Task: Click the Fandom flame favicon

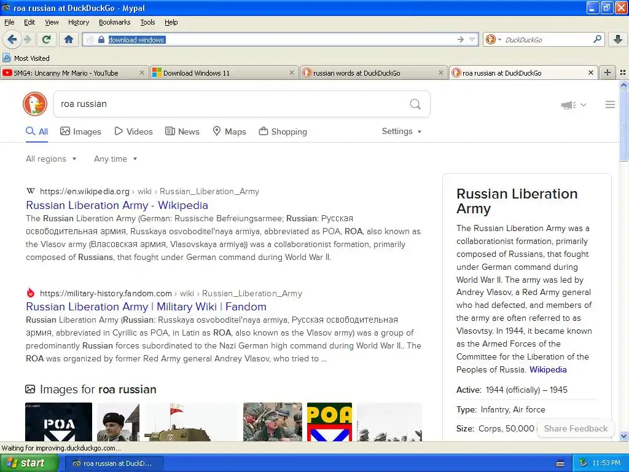Action: point(31,293)
